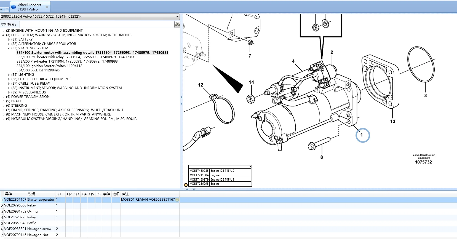Click the plus icon beside REMAN note
457x239 pixels.
point(177,200)
